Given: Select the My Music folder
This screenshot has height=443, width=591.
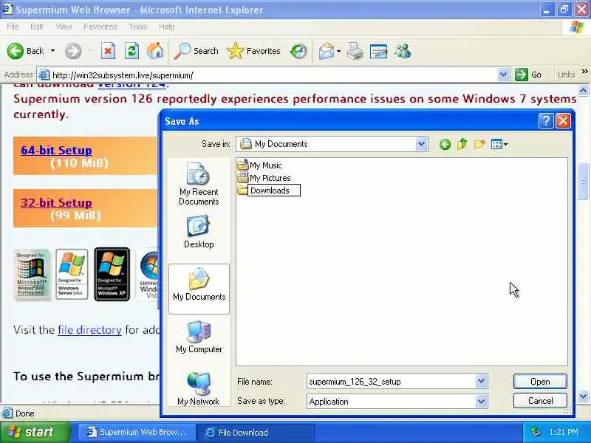Looking at the screenshot, I should click(x=260, y=165).
